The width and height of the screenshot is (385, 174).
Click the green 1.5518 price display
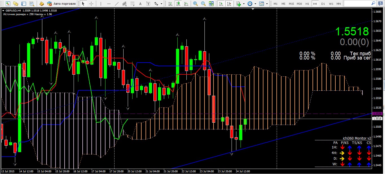point(352,31)
